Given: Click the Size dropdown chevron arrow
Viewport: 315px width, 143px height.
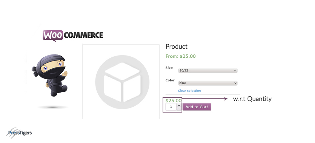Looking at the screenshot, I should coord(235,70).
